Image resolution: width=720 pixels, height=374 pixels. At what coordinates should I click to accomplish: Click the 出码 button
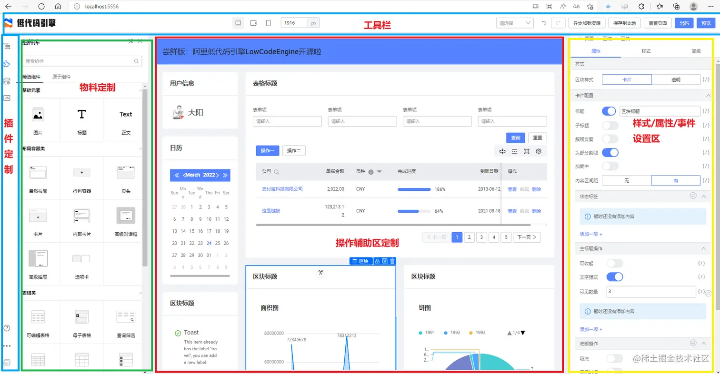click(x=684, y=23)
